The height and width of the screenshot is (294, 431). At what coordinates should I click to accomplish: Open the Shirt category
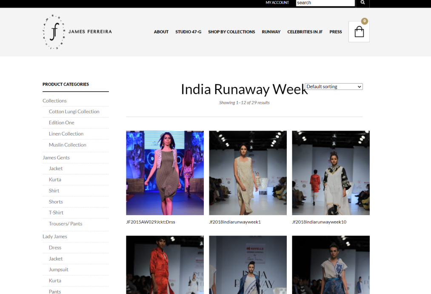click(54, 191)
